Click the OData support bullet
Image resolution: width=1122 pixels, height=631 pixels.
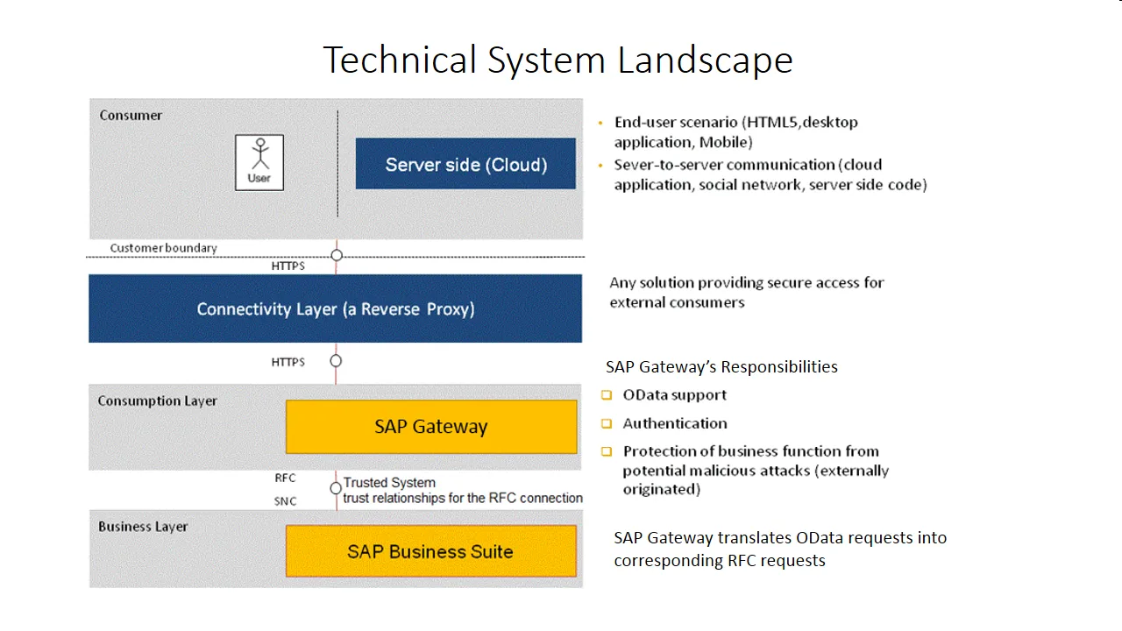click(675, 395)
